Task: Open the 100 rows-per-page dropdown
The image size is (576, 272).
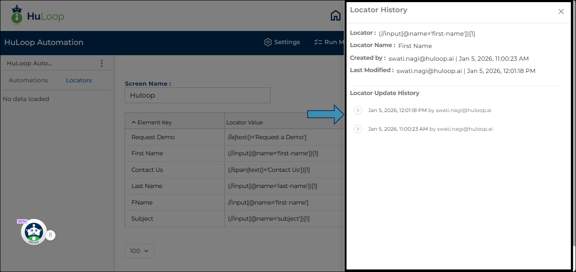Action: (140, 251)
